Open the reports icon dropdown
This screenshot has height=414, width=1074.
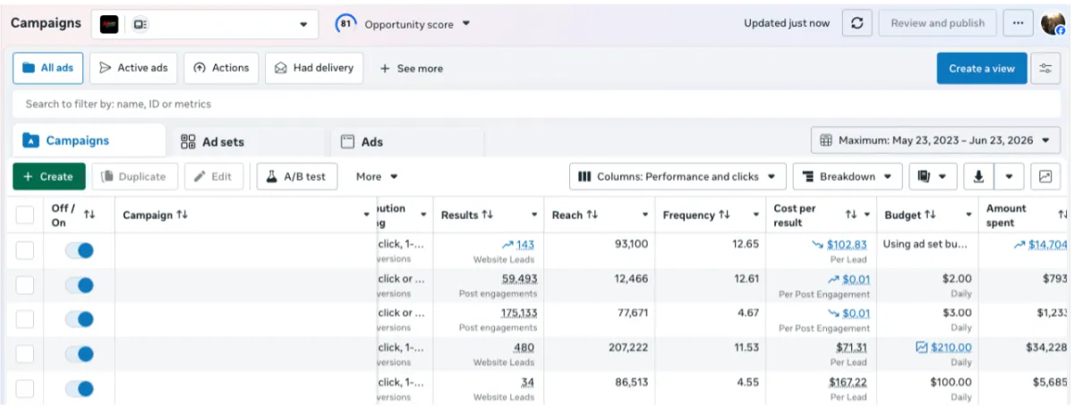point(933,176)
